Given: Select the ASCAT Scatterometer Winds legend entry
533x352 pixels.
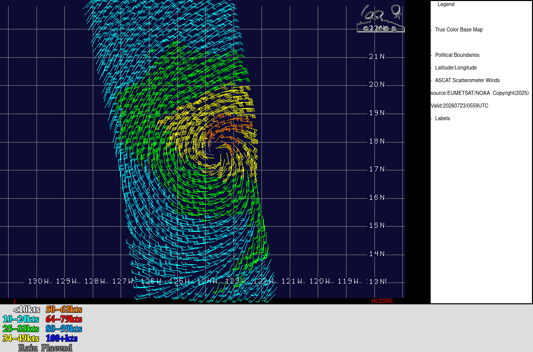Looking at the screenshot, I should click(x=468, y=80).
